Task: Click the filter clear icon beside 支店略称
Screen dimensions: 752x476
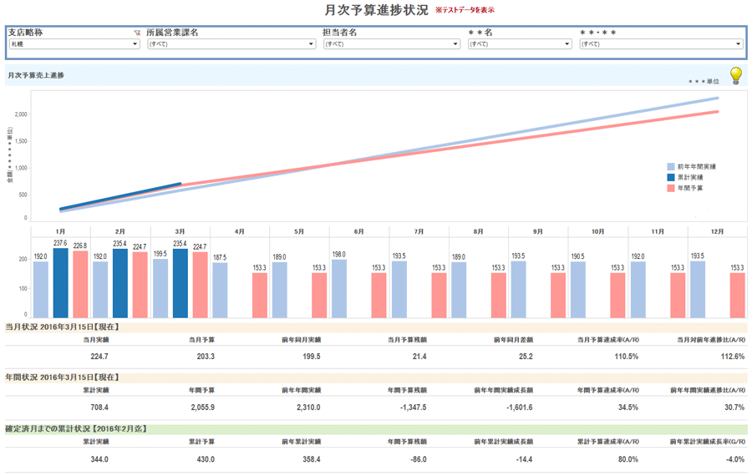Action: pyautogui.click(x=137, y=33)
